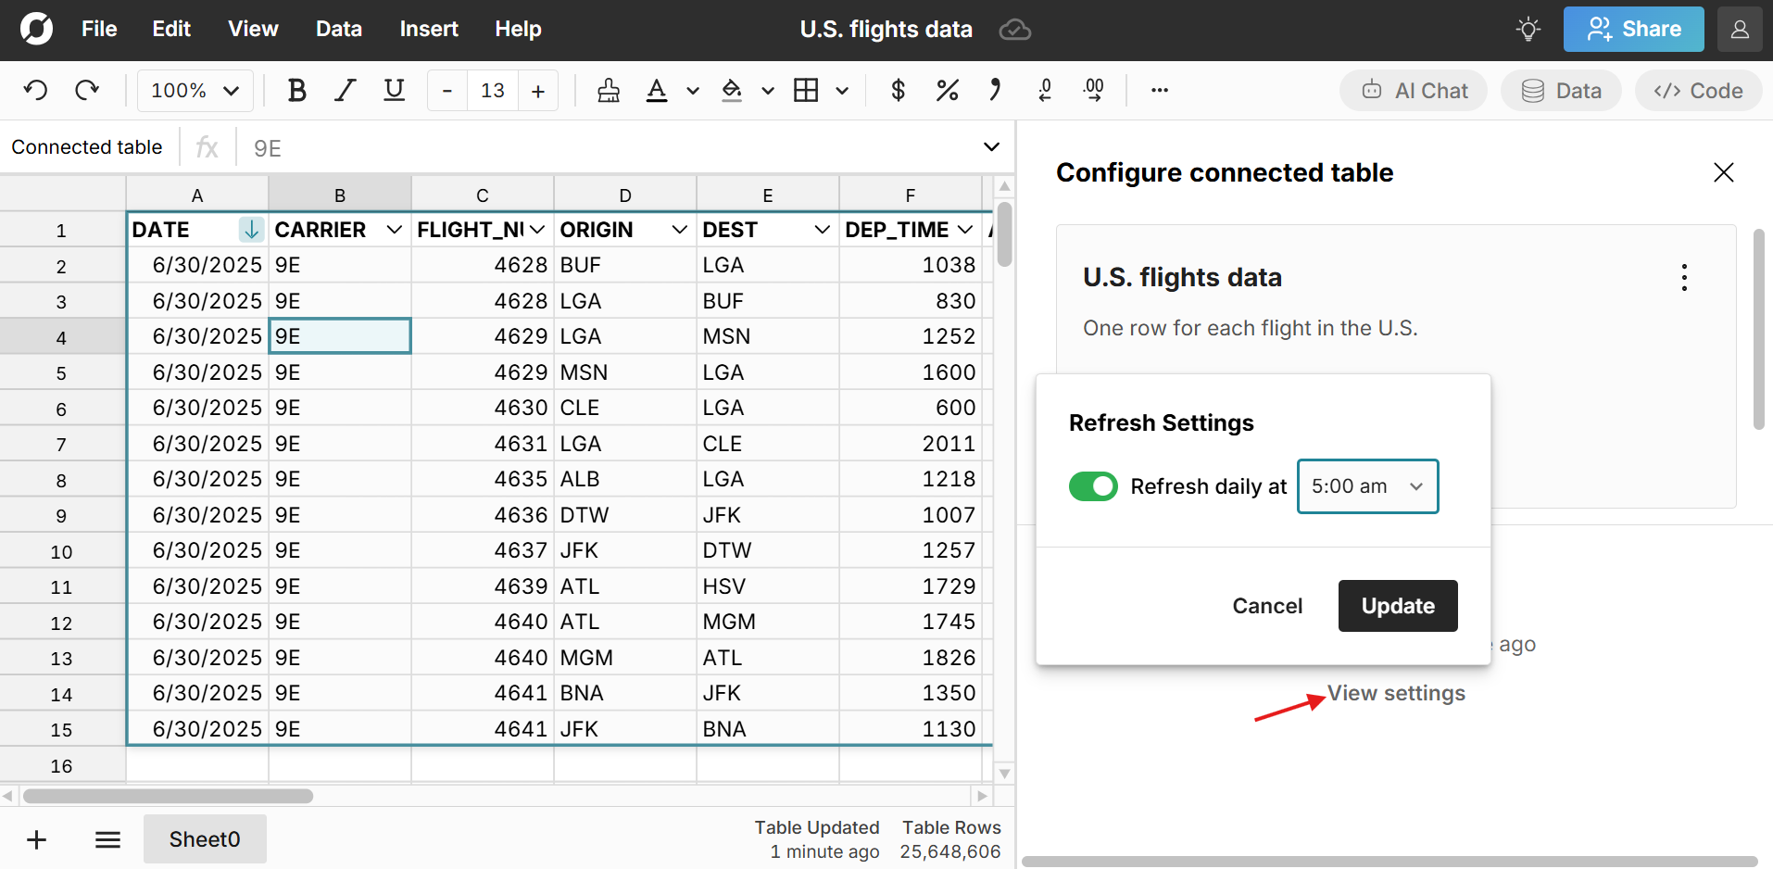This screenshot has height=869, width=1773.
Task: Click the Undo icon
Action: 35,90
